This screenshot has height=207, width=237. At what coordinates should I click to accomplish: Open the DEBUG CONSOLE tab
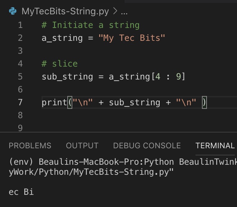point(147,146)
